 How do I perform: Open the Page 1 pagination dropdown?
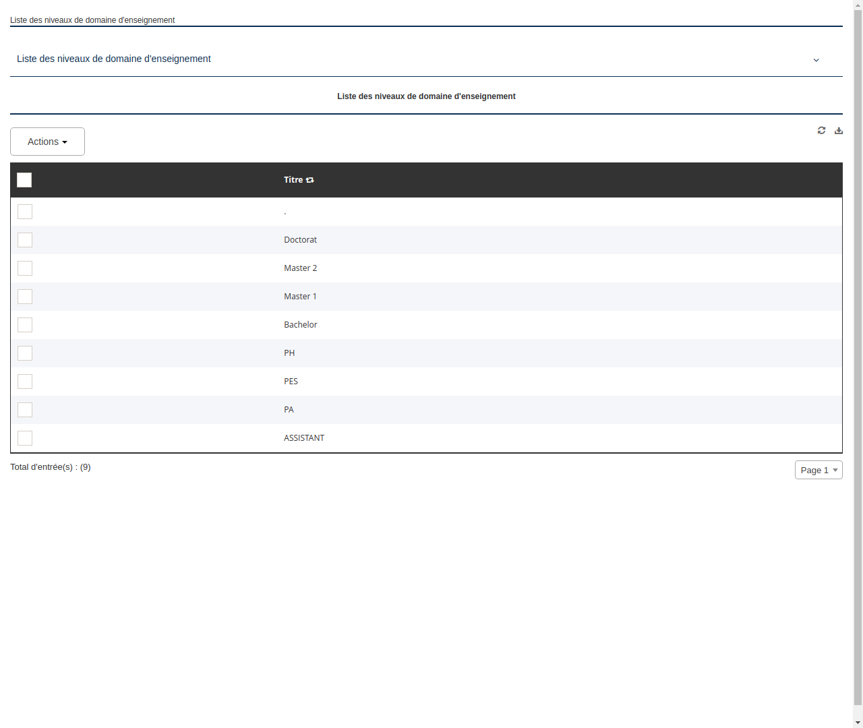tap(818, 470)
